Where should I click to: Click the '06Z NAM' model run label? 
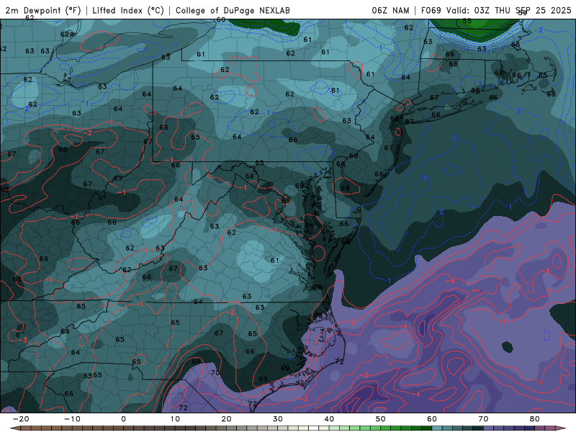coord(390,10)
